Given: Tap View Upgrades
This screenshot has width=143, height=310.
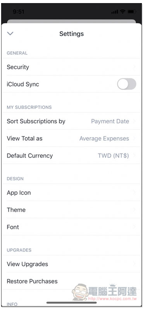Looking at the screenshot, I should [x=72, y=264].
